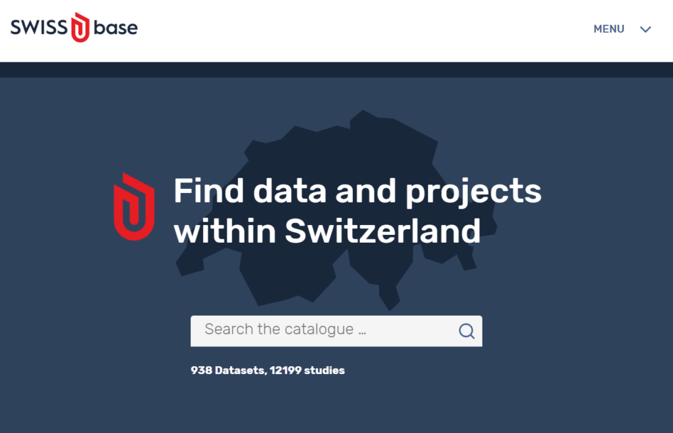This screenshot has width=673, height=433.
Task: Click the word base in the header logo
Action: pos(116,28)
